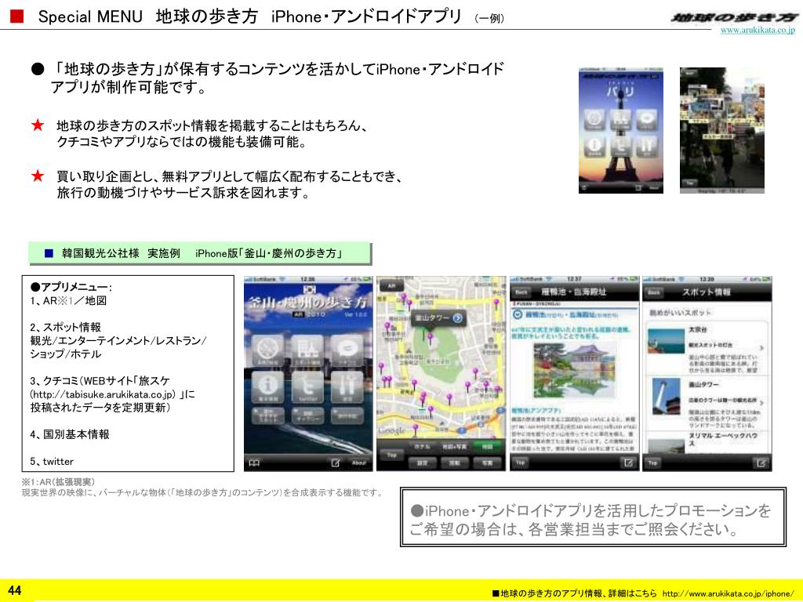Click http://www.arukikata.co.jp/iphone/ footer URL
The width and height of the screenshot is (803, 602).
coord(729,593)
